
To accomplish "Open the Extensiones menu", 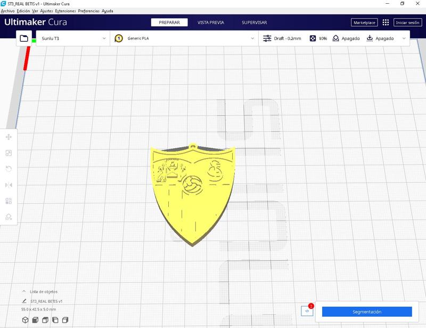I will (x=65, y=11).
